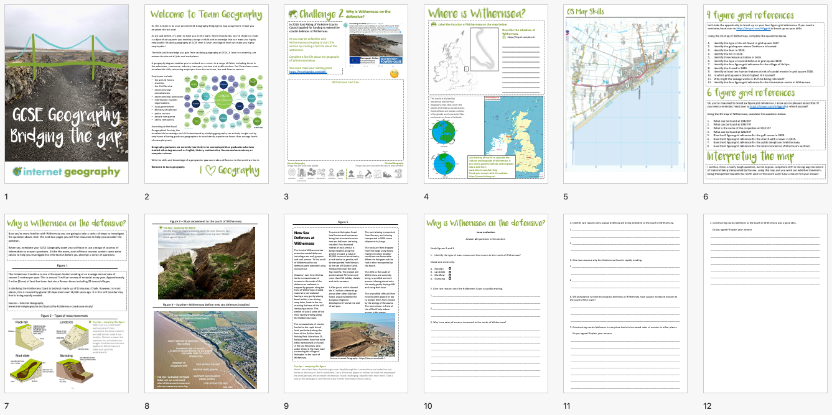Click page number label 7
Screen dimensions: 832x415
click(x=7, y=406)
